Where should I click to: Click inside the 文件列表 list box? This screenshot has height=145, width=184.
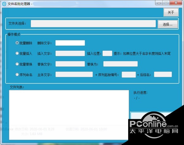click(69, 115)
